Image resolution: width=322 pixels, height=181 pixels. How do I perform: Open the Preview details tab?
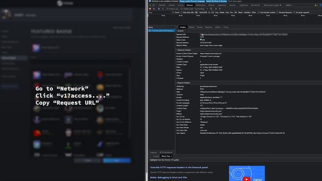(x=200, y=27)
